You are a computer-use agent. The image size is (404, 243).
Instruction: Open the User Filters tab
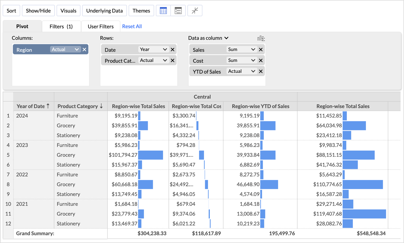click(100, 26)
